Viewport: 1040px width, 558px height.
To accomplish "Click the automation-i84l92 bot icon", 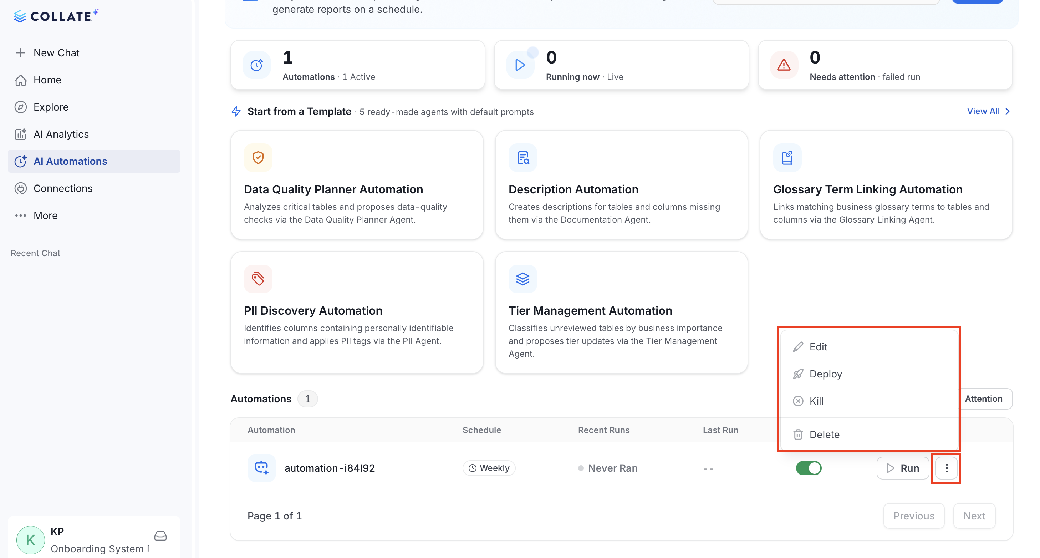I will pyautogui.click(x=262, y=468).
